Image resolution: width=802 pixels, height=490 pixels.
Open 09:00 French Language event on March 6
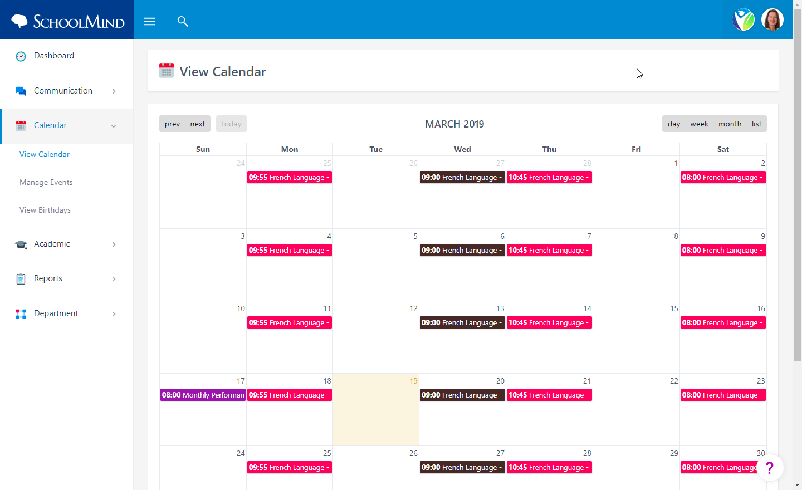click(462, 250)
